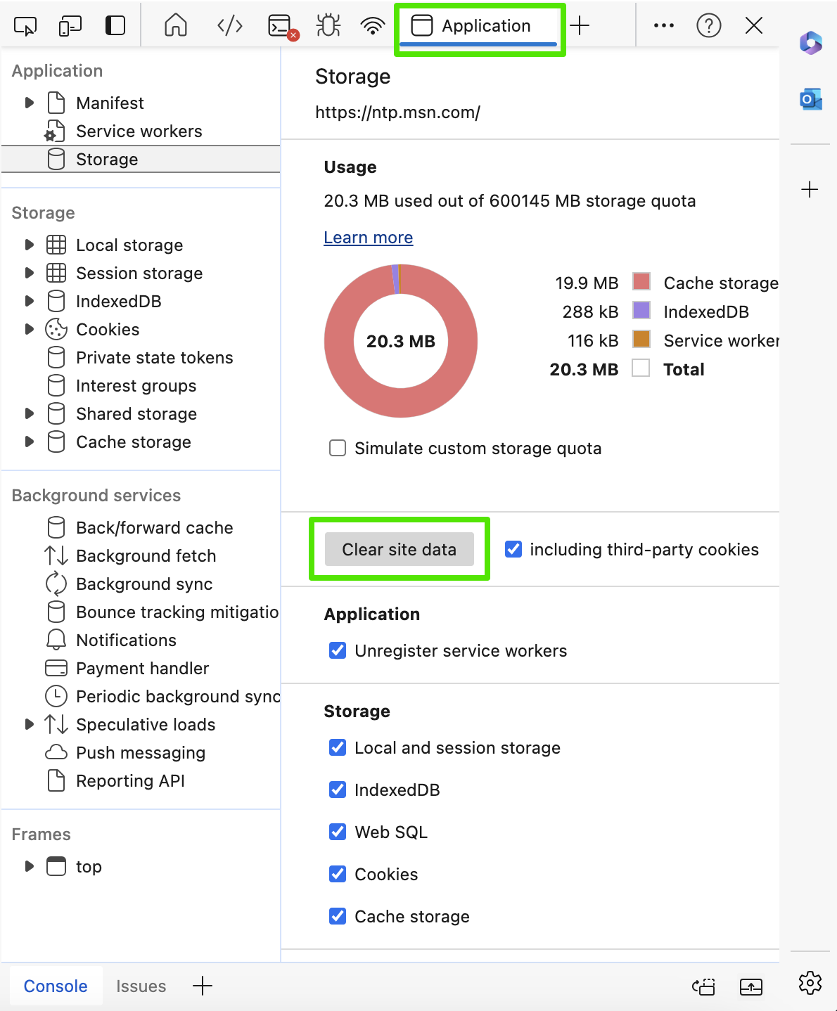
Task: Open the Learn more link
Action: (369, 238)
